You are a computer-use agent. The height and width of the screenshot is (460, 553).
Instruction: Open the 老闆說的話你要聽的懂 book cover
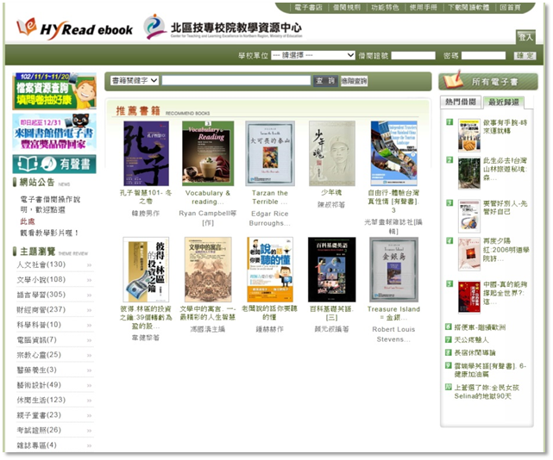click(x=270, y=270)
